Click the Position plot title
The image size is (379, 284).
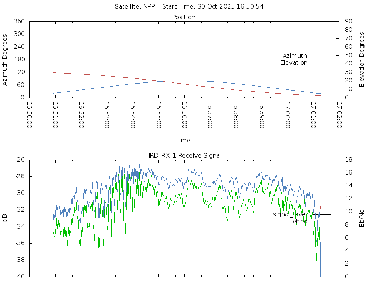click(x=184, y=17)
